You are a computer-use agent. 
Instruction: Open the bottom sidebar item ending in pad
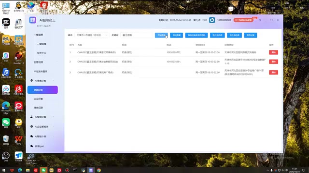[x=39, y=146]
